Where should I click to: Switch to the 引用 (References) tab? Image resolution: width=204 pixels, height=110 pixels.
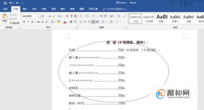[x=53, y=9]
